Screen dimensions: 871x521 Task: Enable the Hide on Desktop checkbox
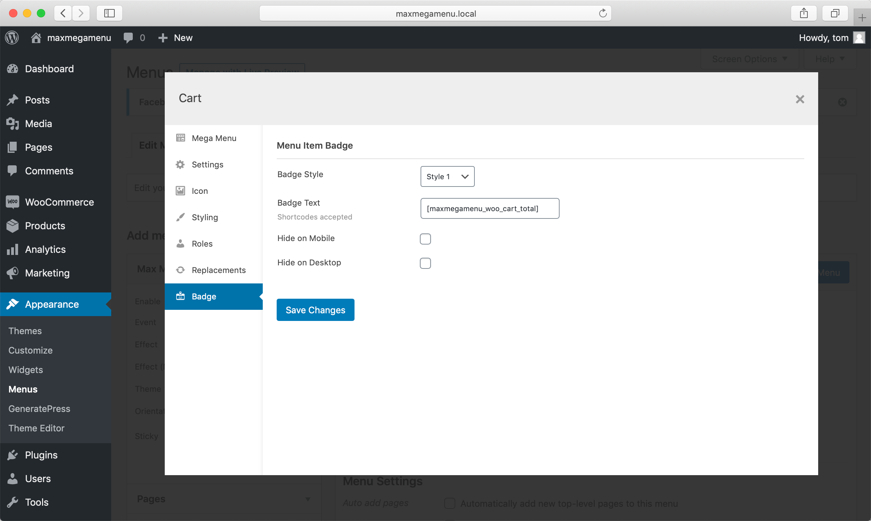coord(425,263)
